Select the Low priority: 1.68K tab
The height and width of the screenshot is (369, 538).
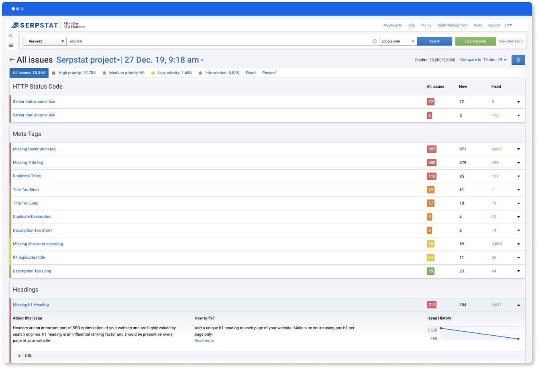tap(172, 73)
